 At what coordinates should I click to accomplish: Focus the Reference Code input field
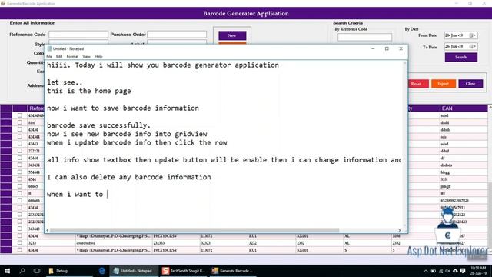coord(78,34)
